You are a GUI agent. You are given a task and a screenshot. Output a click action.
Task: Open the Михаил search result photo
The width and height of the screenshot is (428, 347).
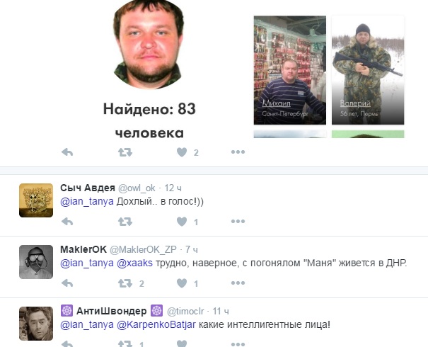pyautogui.click(x=290, y=70)
